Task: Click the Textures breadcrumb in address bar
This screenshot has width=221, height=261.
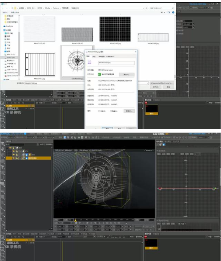Action: (56, 8)
